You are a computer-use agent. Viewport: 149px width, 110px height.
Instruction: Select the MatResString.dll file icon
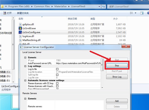20,40
